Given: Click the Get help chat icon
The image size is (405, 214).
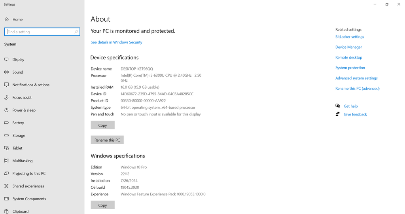Looking at the screenshot, I should point(338,106).
